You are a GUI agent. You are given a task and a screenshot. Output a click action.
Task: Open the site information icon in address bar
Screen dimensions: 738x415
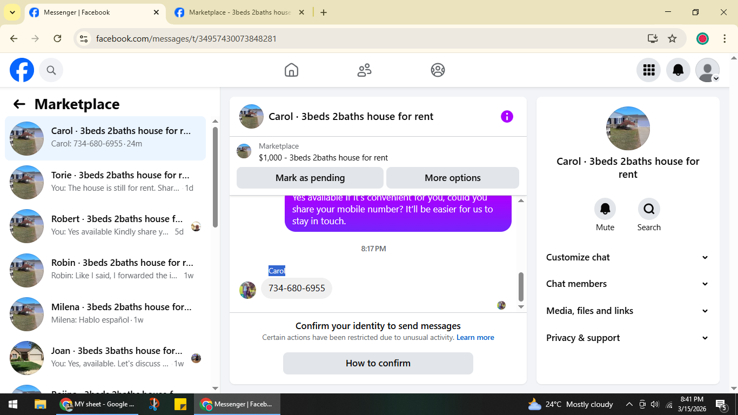tap(84, 38)
